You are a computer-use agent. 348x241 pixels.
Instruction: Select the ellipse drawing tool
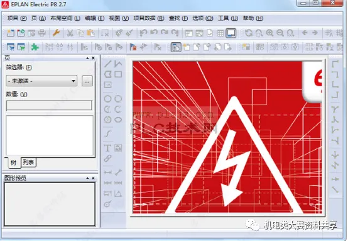(118, 120)
